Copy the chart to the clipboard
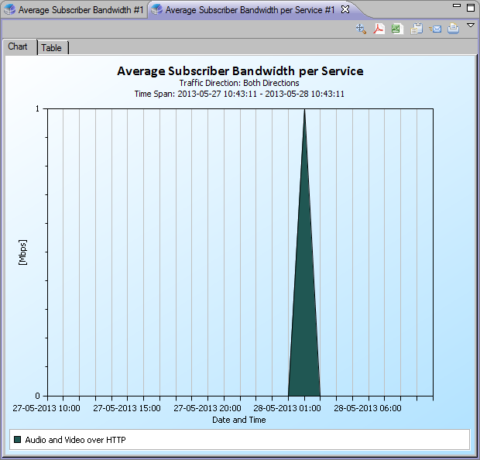The height and width of the screenshot is (460, 480). (x=417, y=29)
